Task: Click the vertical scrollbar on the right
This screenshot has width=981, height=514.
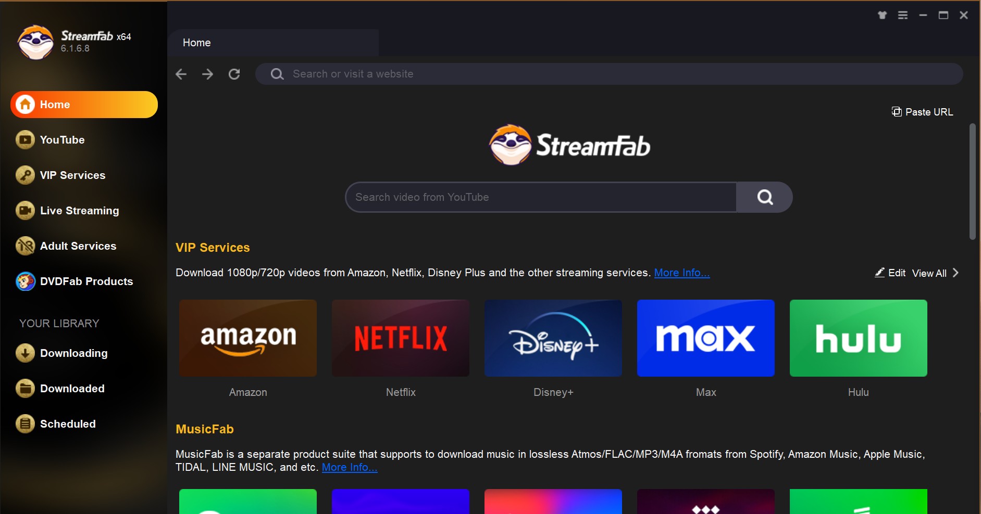Action: pos(972,182)
